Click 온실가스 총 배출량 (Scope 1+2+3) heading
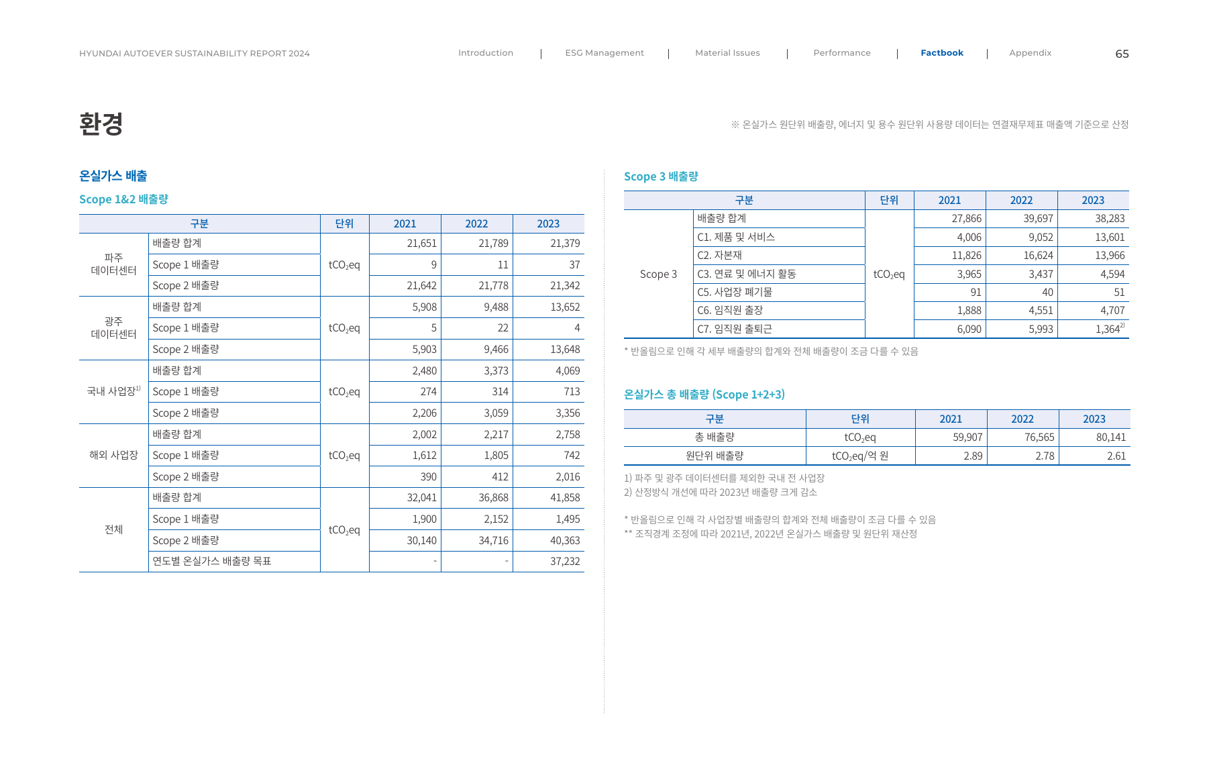This screenshot has height=773, width=1209. coord(704,395)
